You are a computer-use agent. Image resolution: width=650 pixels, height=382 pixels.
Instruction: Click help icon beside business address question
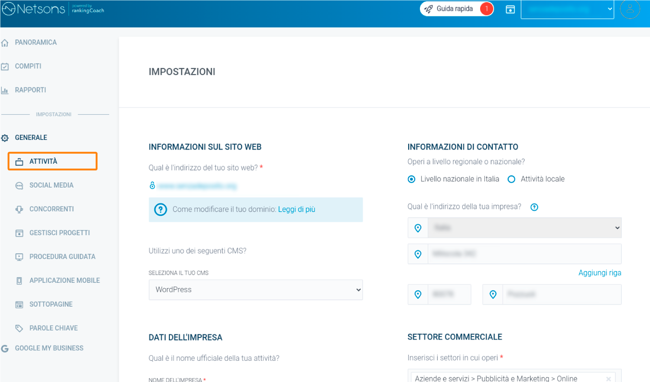click(534, 207)
